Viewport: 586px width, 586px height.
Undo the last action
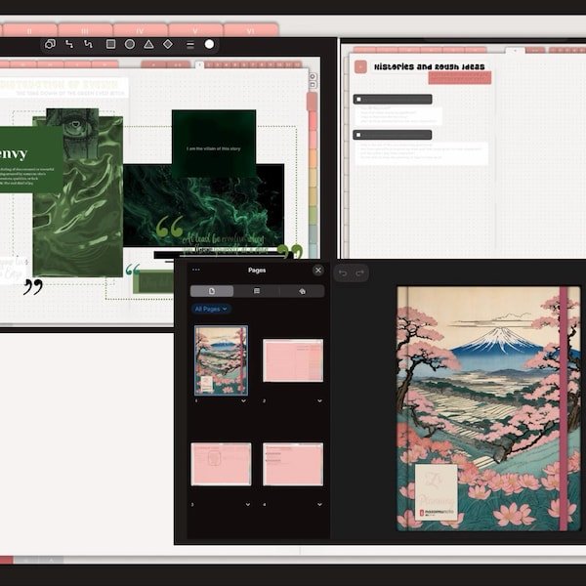click(x=343, y=273)
